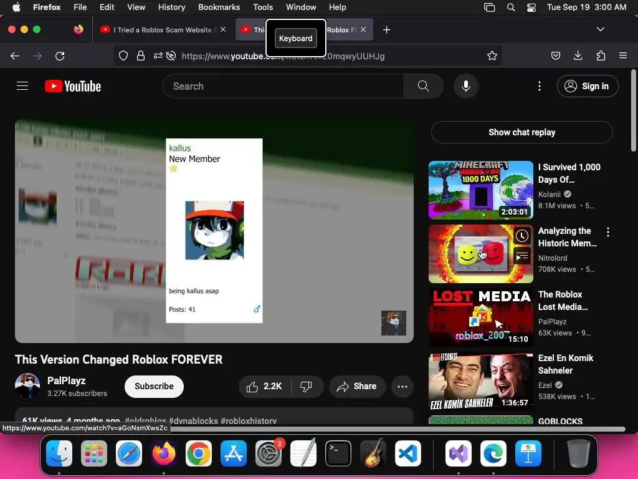
Task: Click the autoplay blocked icon in address bar
Action: pos(171,56)
